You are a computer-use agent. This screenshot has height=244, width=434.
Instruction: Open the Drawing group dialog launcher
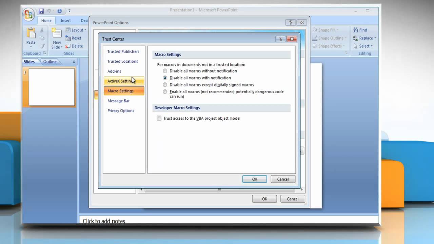[346, 53]
